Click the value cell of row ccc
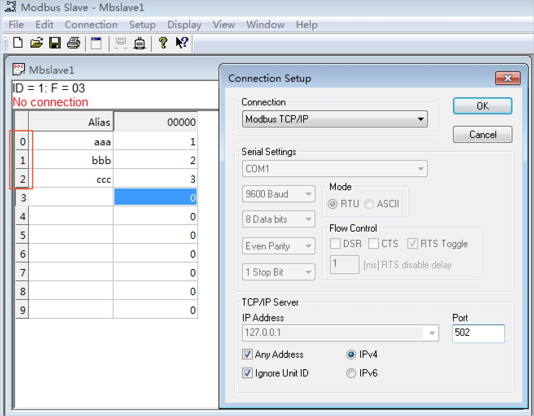Image resolution: width=534 pixels, height=416 pixels. tap(155, 179)
